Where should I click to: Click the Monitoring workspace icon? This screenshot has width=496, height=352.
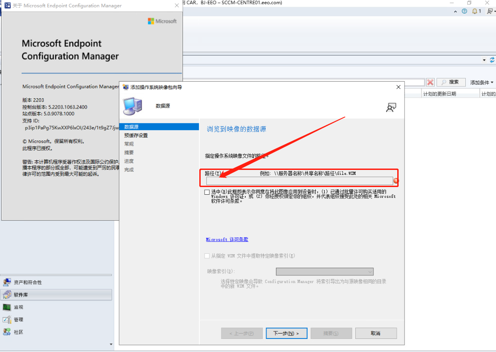tap(7, 307)
